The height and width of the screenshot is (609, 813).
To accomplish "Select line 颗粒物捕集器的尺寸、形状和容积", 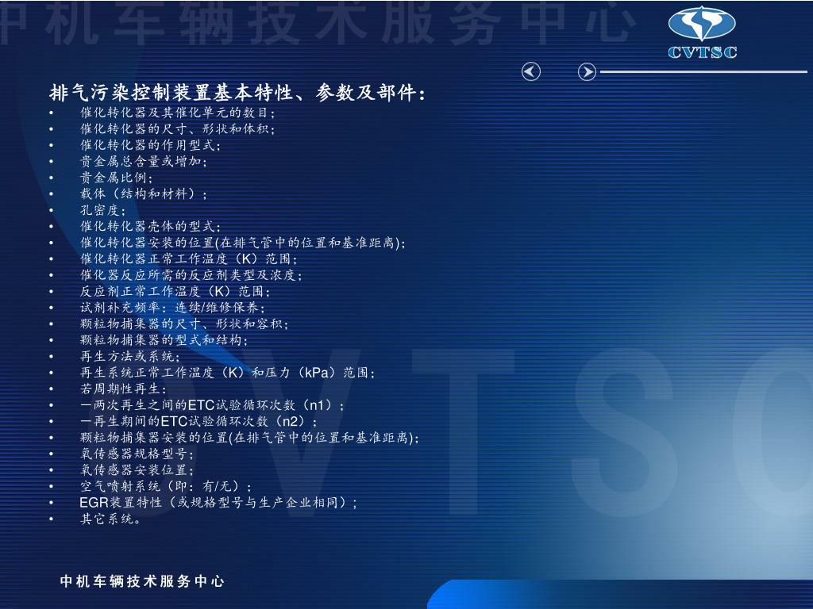I will pyautogui.click(x=184, y=324).
